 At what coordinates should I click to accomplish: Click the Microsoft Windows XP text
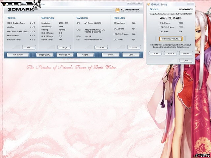click(93, 39)
